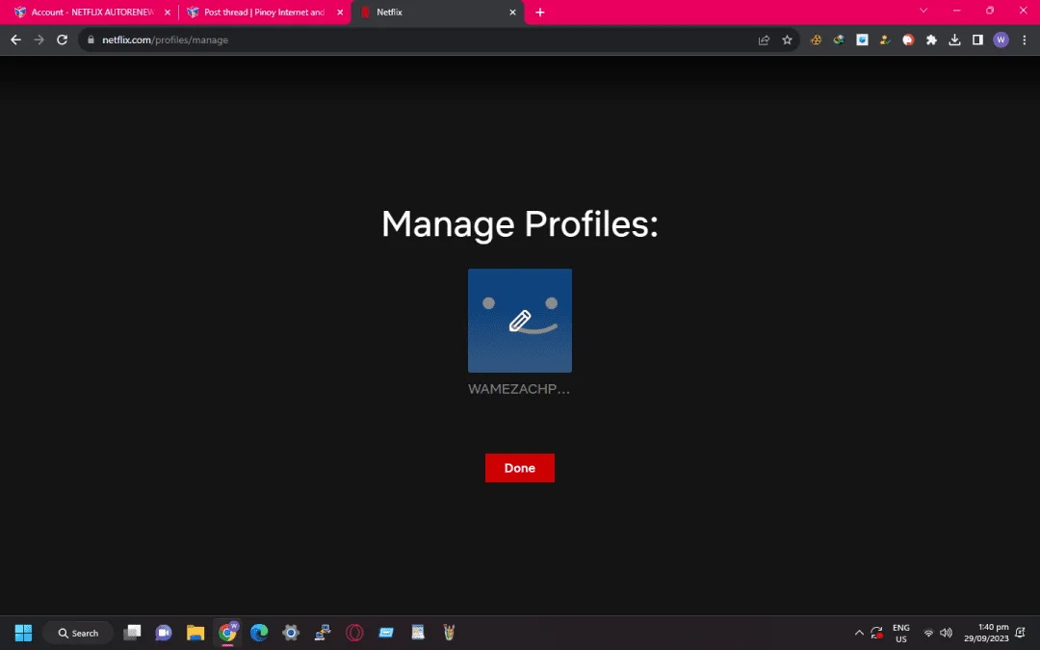The image size is (1040, 650).
Task: Click the Chrome taskbar icon
Action: (227, 633)
